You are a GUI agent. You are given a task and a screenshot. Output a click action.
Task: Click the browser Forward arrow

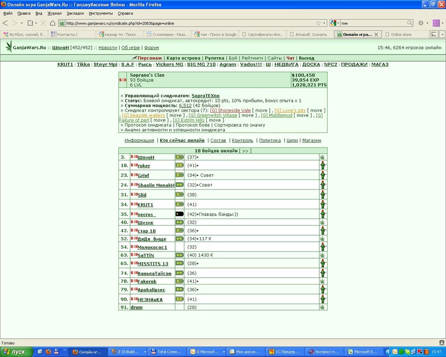click(x=15, y=23)
